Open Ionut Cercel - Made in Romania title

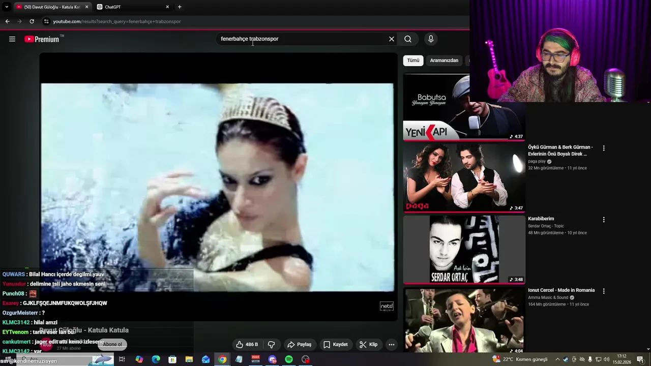561,290
